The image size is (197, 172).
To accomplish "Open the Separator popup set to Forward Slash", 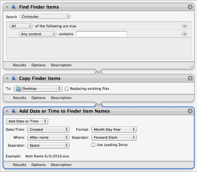I will point(114,137).
